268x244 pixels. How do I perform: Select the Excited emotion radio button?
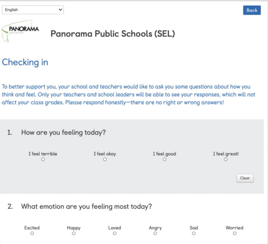(x=32, y=234)
